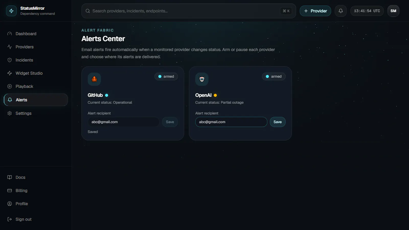Click the search magnifier icon
The width and height of the screenshot is (409, 230).
tap(88, 11)
